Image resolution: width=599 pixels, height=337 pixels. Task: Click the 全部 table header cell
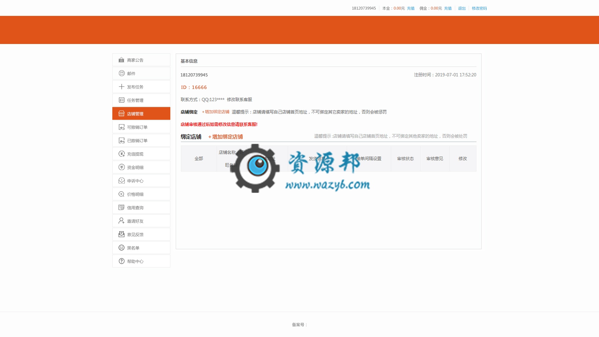coord(199,159)
